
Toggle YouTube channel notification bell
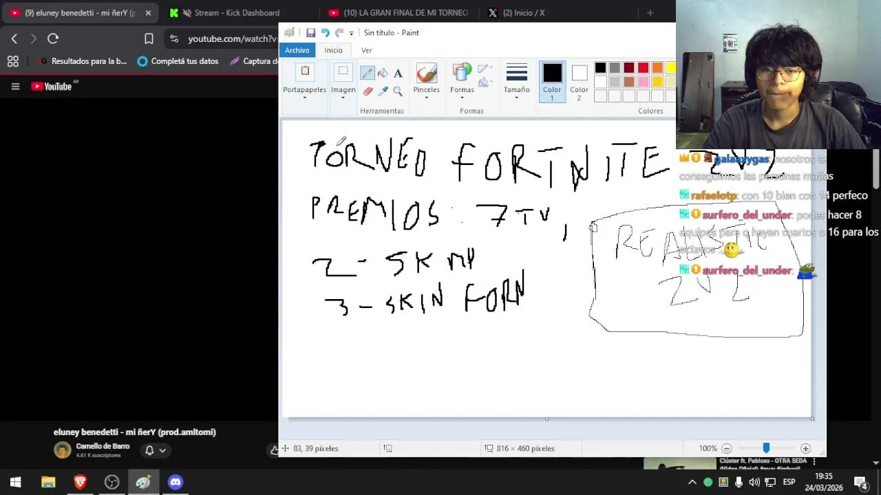pyautogui.click(x=149, y=451)
